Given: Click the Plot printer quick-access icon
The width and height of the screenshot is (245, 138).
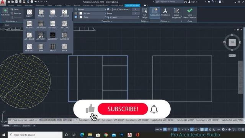Looking at the screenshot, I should [x=32, y=2].
